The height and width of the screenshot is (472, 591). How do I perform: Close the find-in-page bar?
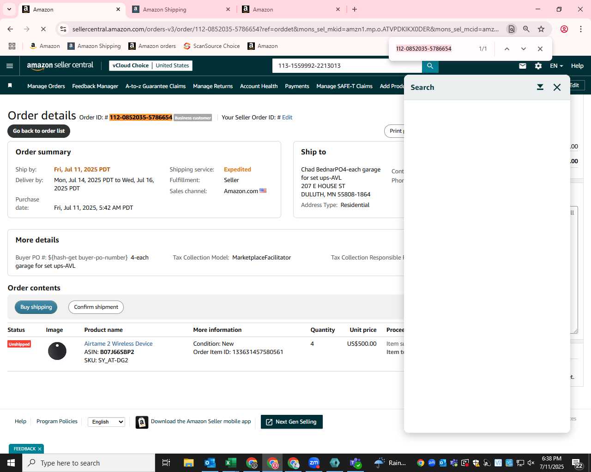540,49
